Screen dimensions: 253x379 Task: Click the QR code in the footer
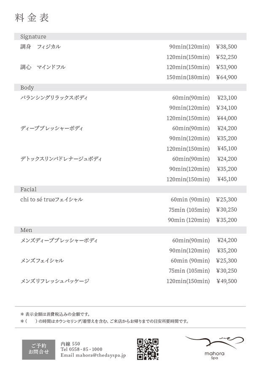click(148, 349)
